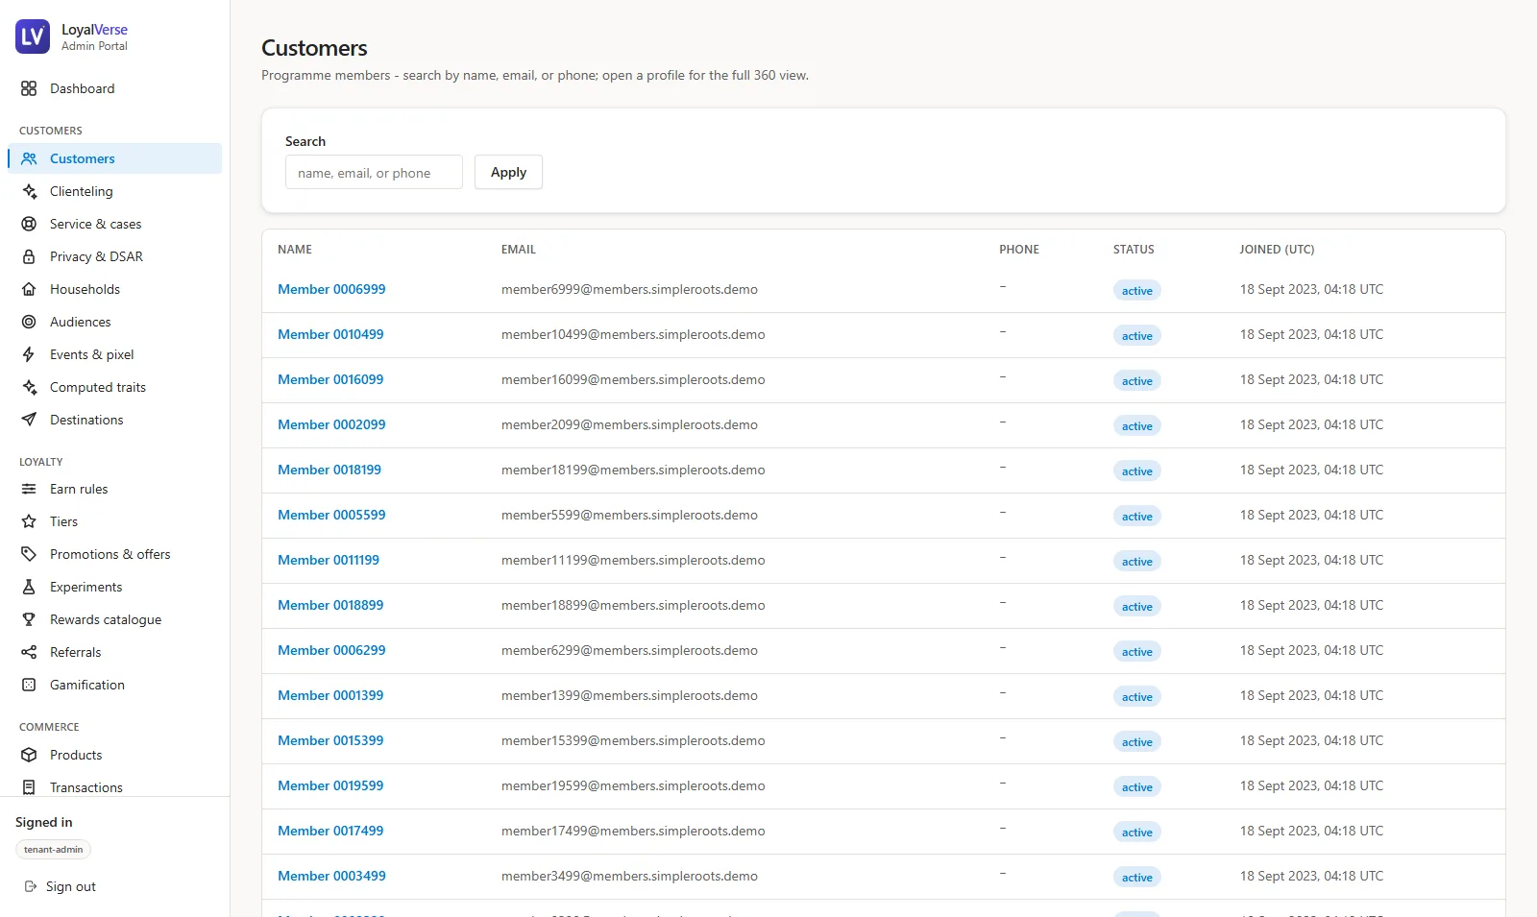Click the Tiers star icon

29,521
